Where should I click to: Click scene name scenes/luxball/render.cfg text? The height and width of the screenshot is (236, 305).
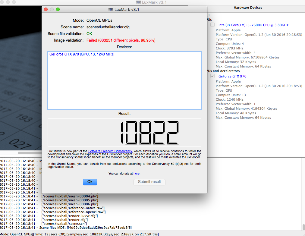tap(108, 27)
